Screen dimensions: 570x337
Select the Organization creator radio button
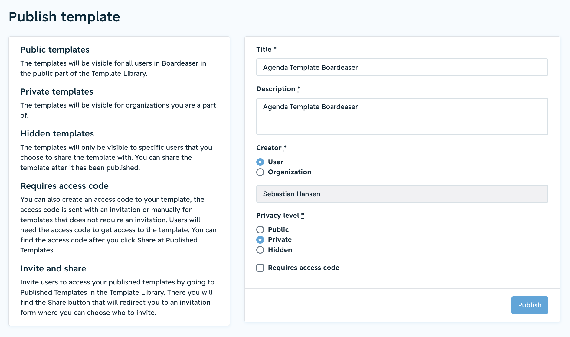coord(260,172)
